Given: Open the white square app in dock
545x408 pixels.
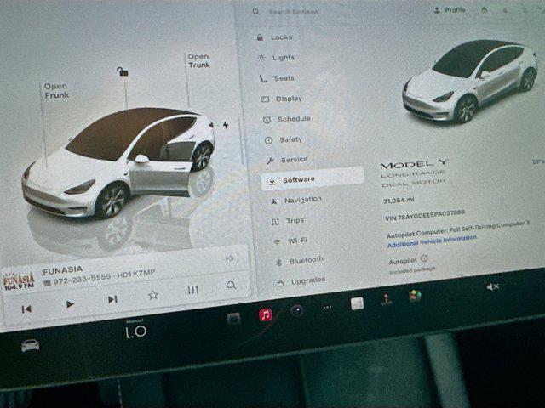Looking at the screenshot, I should [357, 303].
